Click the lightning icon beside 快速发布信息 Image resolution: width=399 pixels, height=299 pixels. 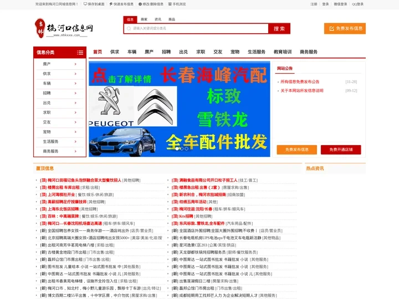coord(111,4)
